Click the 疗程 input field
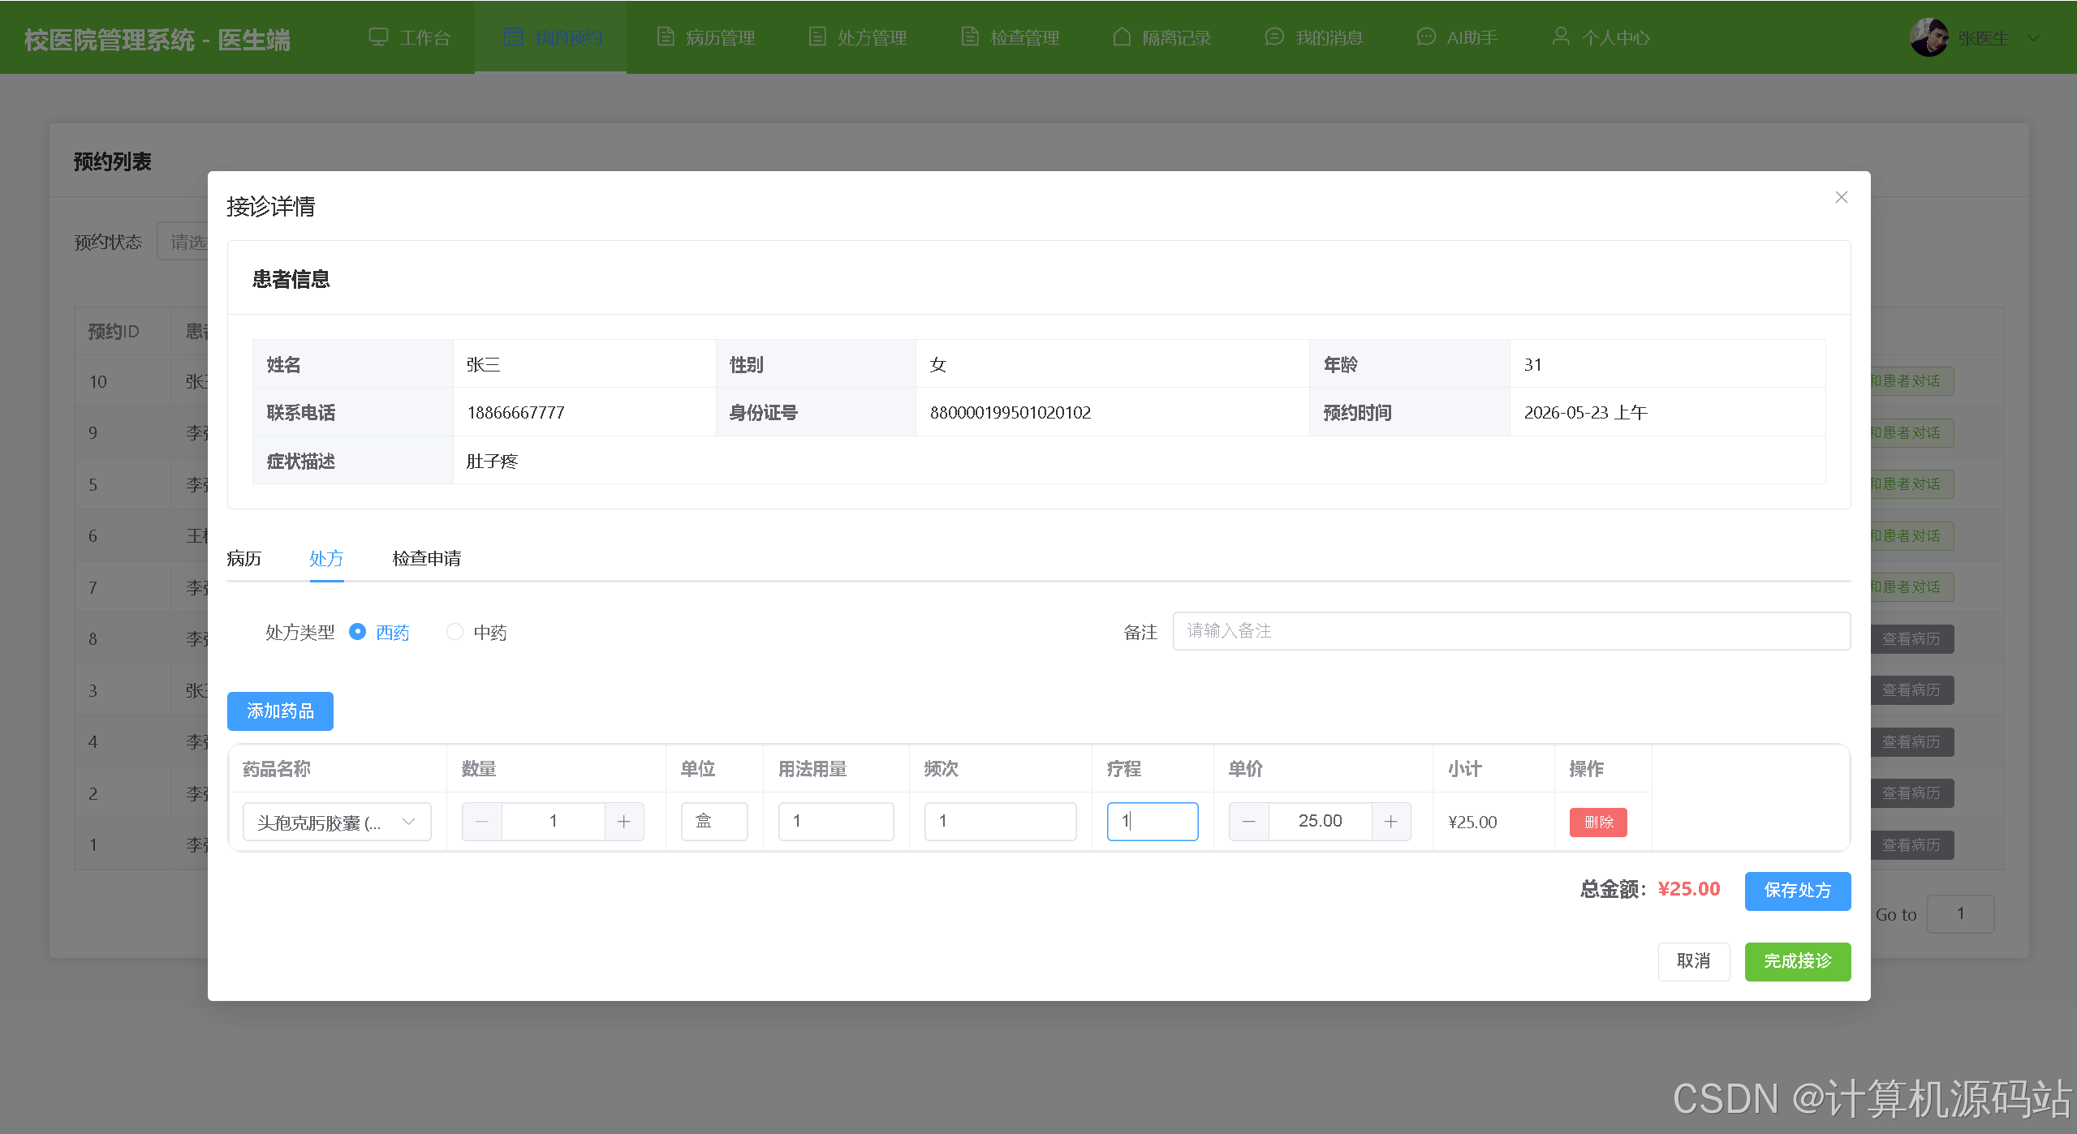The width and height of the screenshot is (2077, 1134). click(x=1153, y=822)
